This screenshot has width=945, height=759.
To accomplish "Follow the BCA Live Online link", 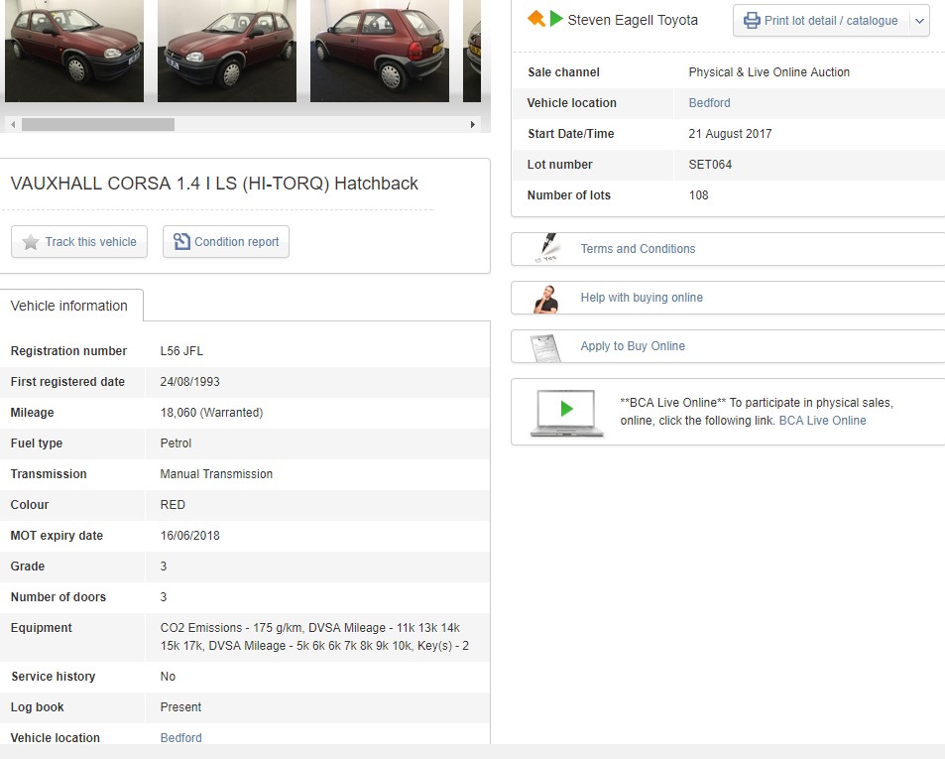I will (x=822, y=421).
